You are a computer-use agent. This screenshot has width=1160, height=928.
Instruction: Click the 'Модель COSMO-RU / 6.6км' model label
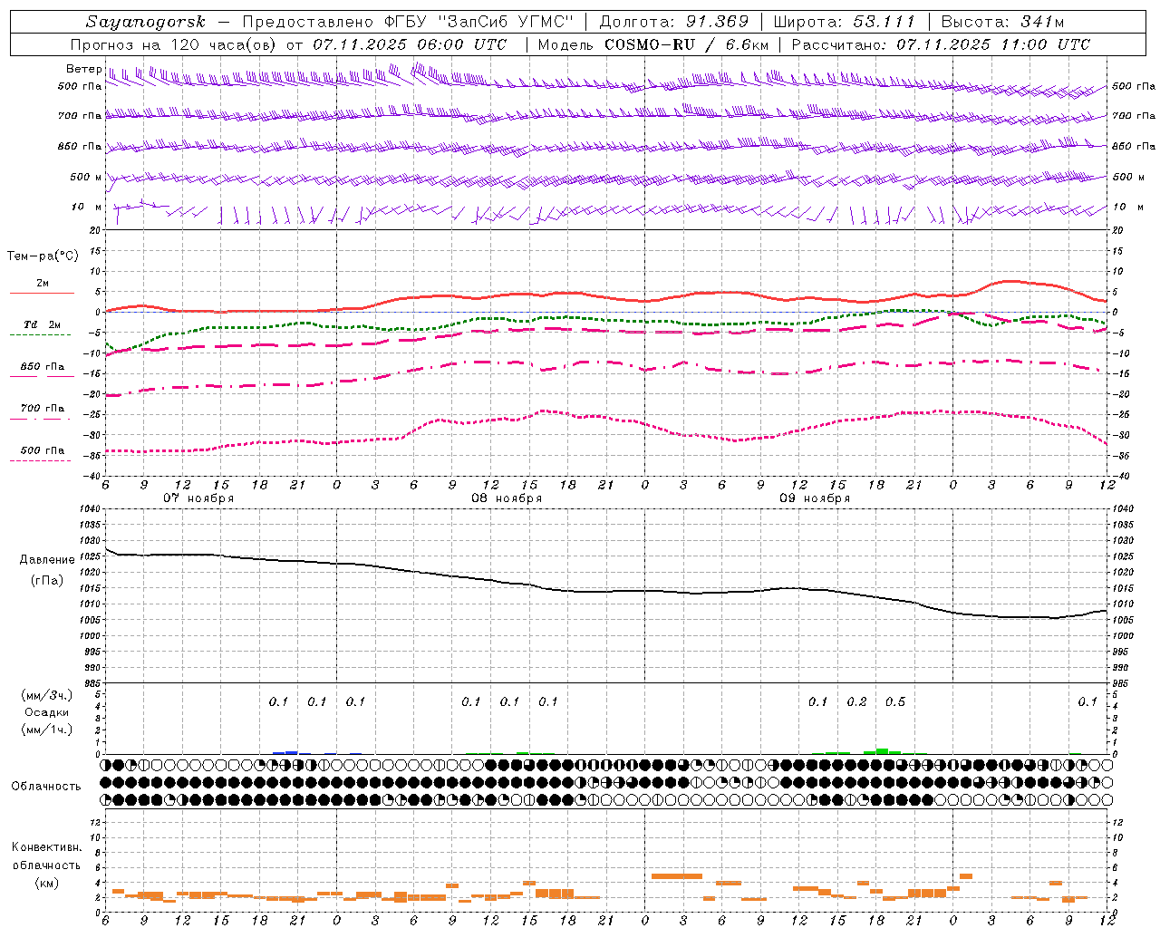(653, 44)
